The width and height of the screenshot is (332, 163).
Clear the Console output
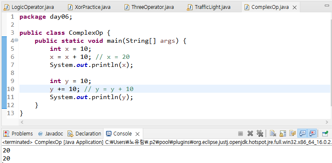click(273, 133)
